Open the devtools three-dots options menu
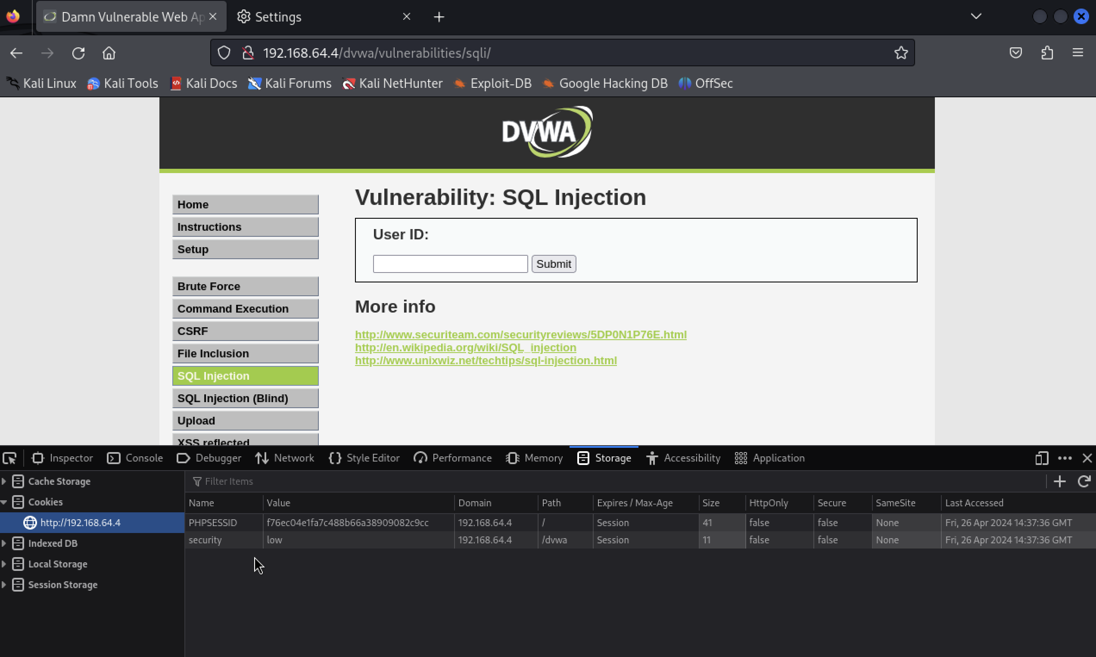The height and width of the screenshot is (657, 1096). [x=1065, y=458]
